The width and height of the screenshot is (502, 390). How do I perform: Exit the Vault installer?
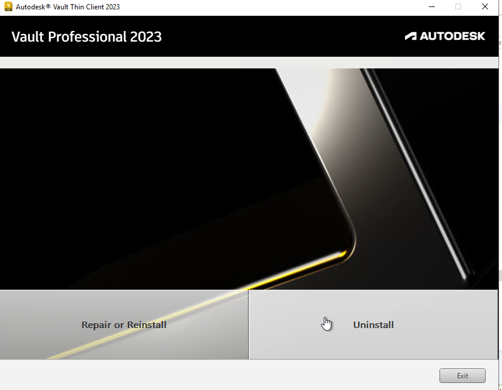tap(462, 375)
